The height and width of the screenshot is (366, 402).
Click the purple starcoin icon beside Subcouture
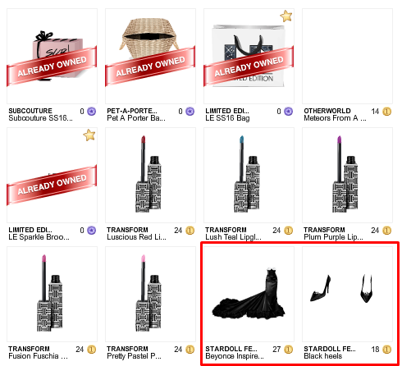[92, 112]
